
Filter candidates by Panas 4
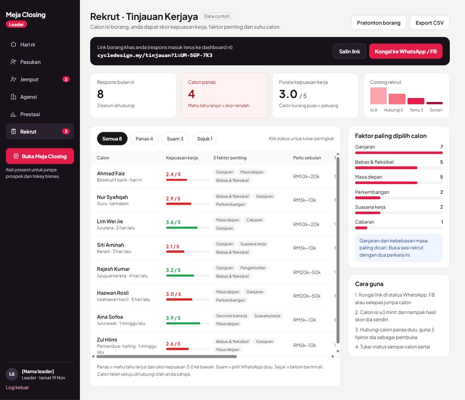point(144,139)
